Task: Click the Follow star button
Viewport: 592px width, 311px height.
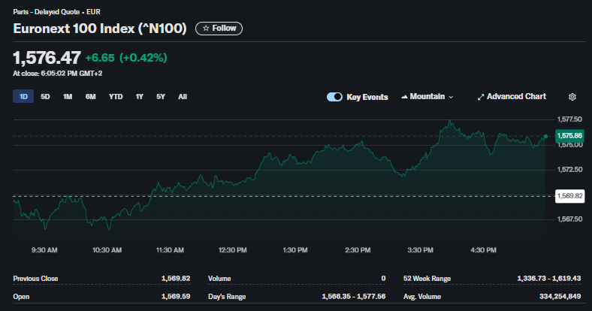Action: [x=219, y=29]
